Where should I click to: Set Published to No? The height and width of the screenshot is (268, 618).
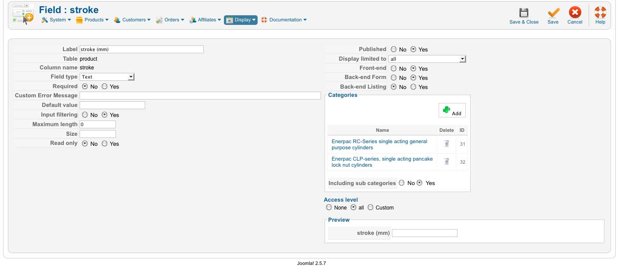click(x=394, y=49)
